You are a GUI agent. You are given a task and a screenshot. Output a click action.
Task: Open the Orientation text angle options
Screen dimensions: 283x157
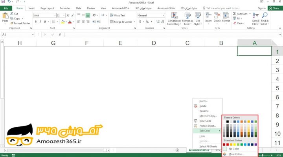[94, 15]
